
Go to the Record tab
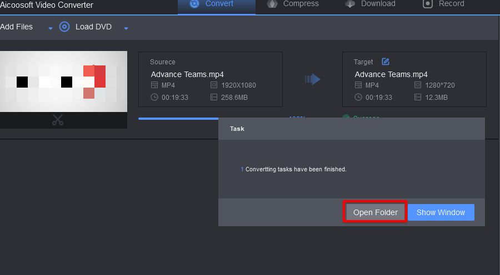click(443, 4)
